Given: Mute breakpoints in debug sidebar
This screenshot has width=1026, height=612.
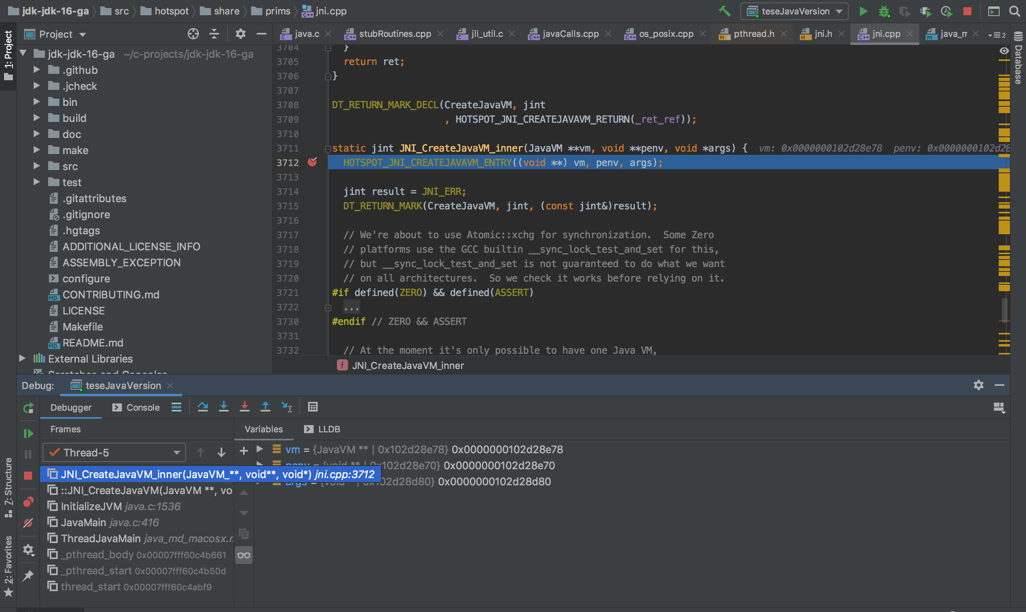Looking at the screenshot, I should [28, 523].
